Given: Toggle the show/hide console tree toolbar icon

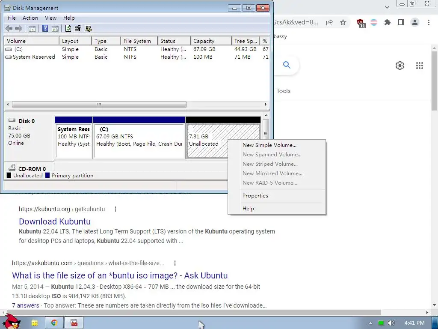Looking at the screenshot, I should 32,28.
